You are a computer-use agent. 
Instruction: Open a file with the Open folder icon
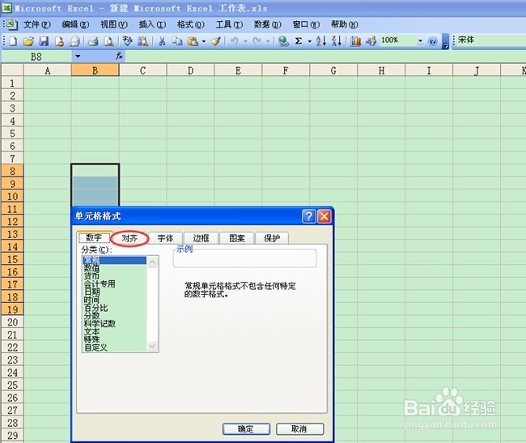(28, 41)
